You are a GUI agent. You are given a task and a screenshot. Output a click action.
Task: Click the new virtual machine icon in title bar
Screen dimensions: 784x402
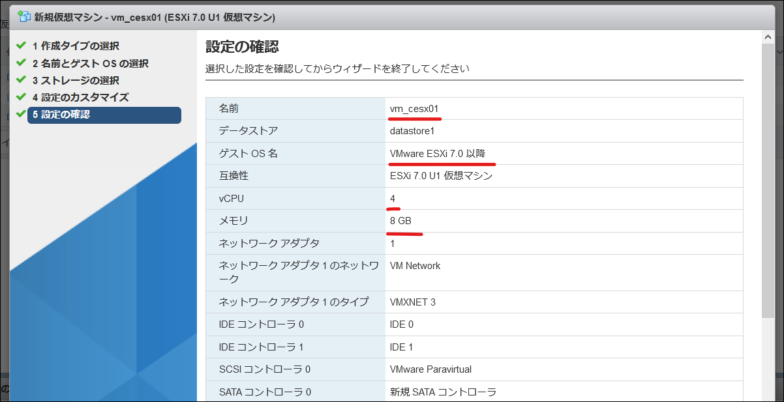click(x=25, y=16)
